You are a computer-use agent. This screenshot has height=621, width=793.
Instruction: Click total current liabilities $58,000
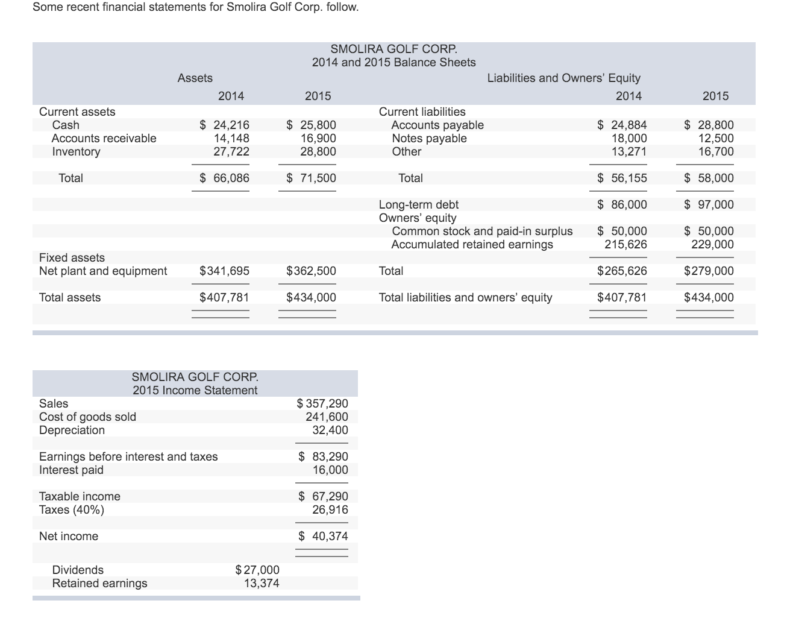[709, 178]
